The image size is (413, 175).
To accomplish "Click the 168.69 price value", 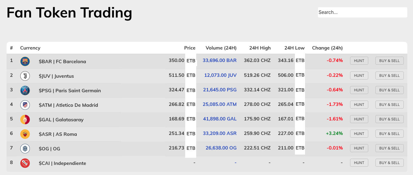I will click(177, 119).
